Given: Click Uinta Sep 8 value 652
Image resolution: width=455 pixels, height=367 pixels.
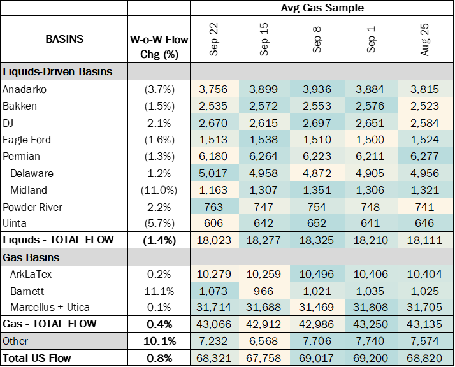Looking at the screenshot, I should point(317,223).
